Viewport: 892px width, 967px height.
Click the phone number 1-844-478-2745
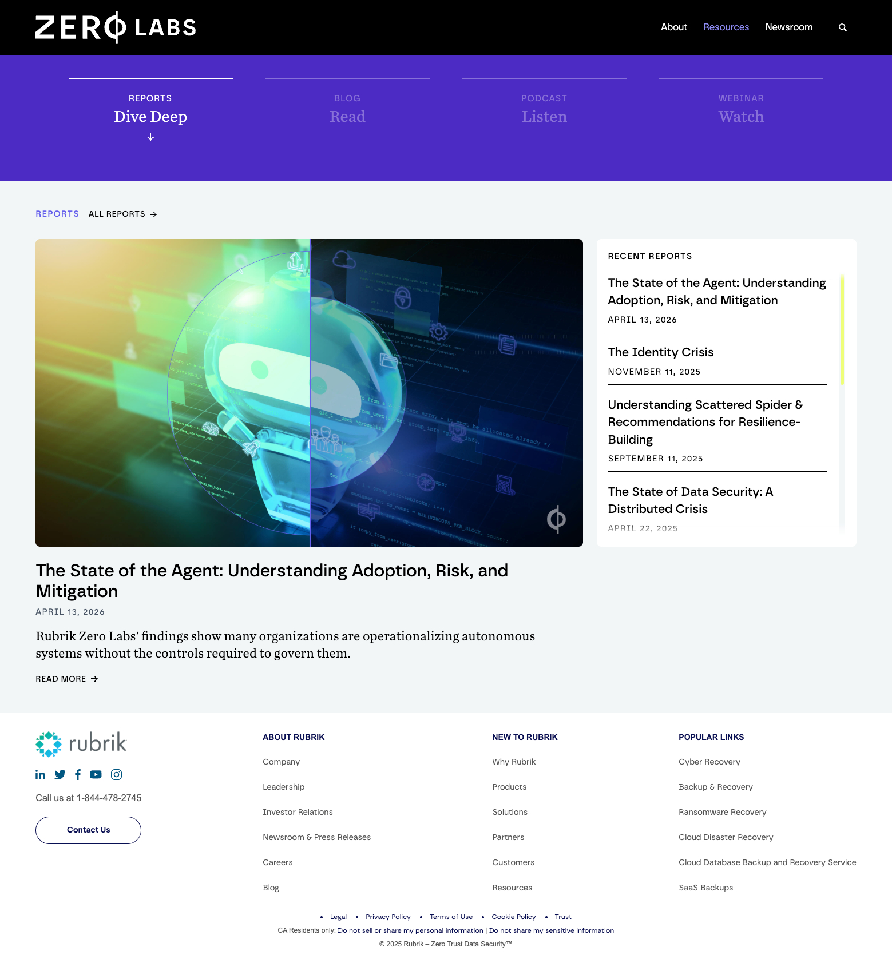(x=109, y=798)
